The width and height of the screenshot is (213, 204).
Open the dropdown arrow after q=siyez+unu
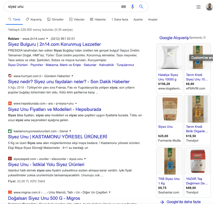tap(76, 103)
